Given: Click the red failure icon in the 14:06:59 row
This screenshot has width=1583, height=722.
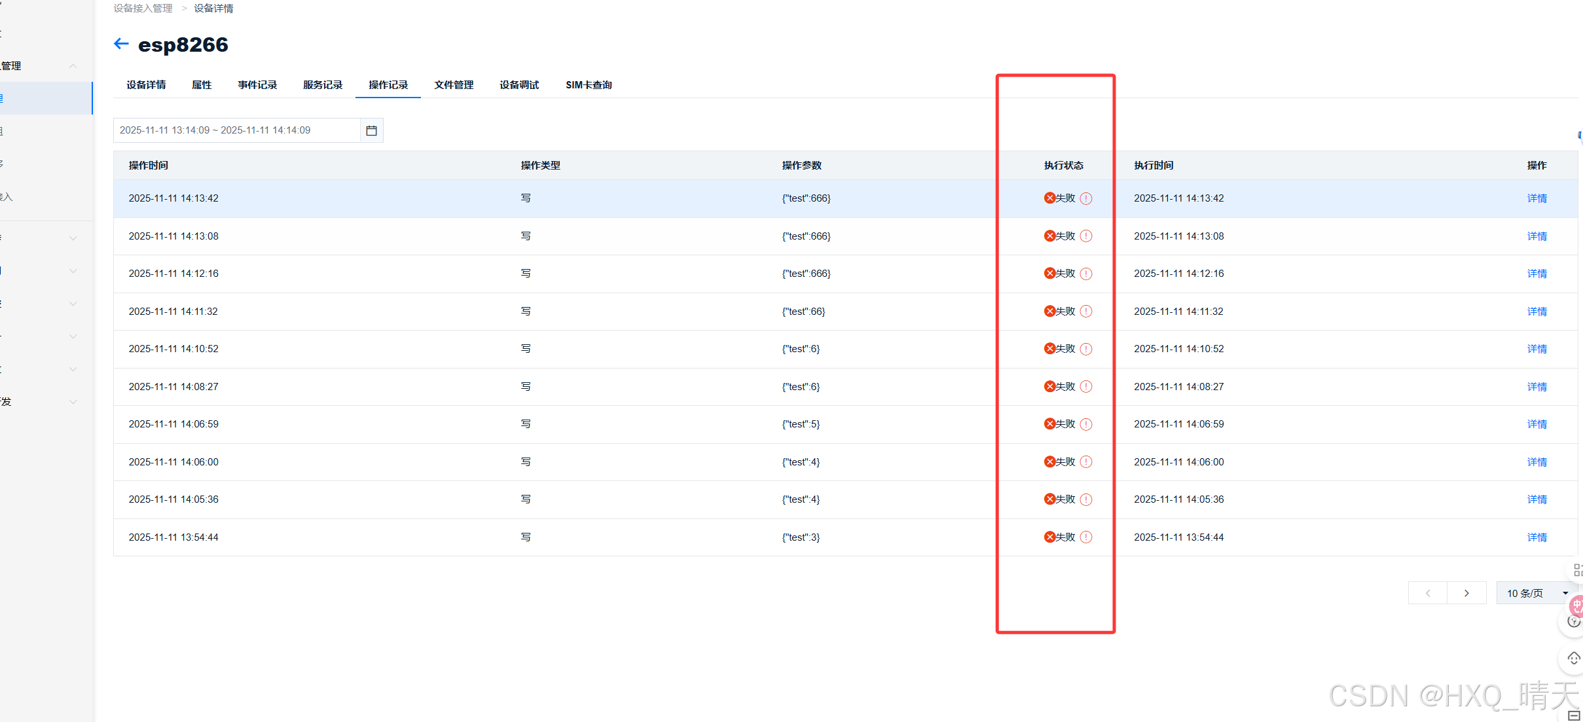Looking at the screenshot, I should (x=1049, y=424).
